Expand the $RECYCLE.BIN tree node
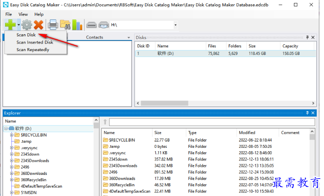 pos(12,135)
